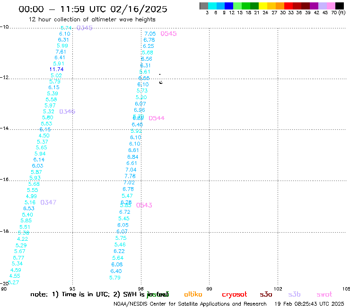Image resolution: width=350 pixels, height=308 pixels.
Task: Select the 7.61 wave height reading
Action: click(61, 52)
